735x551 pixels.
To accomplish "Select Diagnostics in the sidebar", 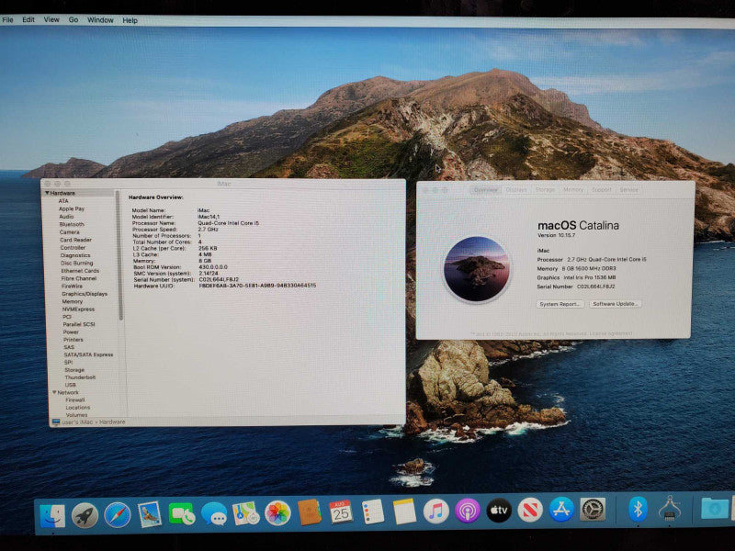I will pyautogui.click(x=75, y=255).
